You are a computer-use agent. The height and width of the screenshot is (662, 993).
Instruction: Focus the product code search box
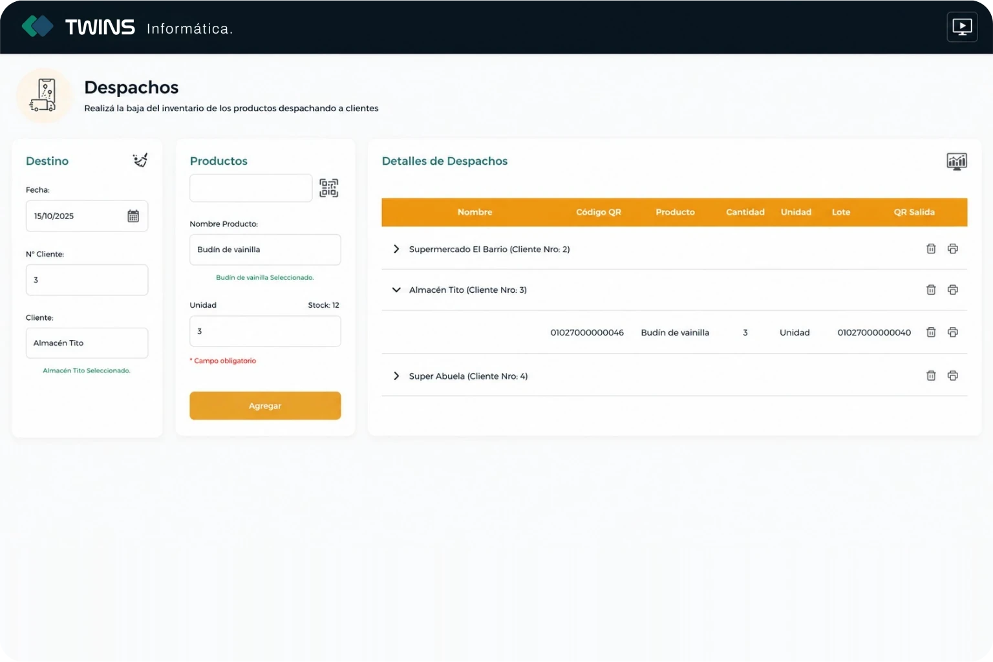[251, 188]
